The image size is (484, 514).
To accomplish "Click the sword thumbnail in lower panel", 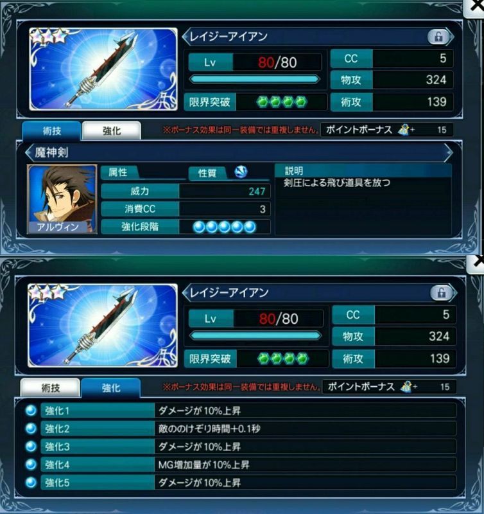I will point(103,326).
